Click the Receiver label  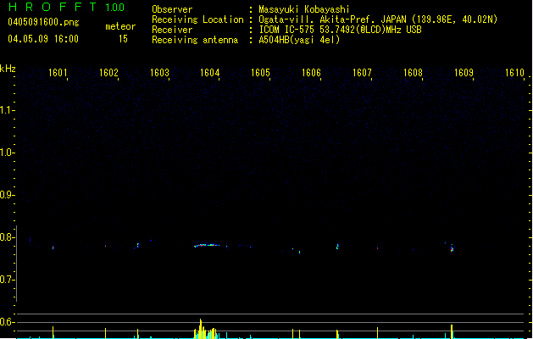(172, 30)
